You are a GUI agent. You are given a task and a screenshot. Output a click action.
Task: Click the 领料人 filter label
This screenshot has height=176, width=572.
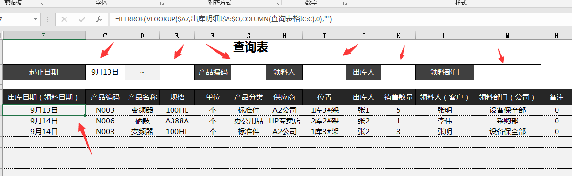tap(284, 72)
